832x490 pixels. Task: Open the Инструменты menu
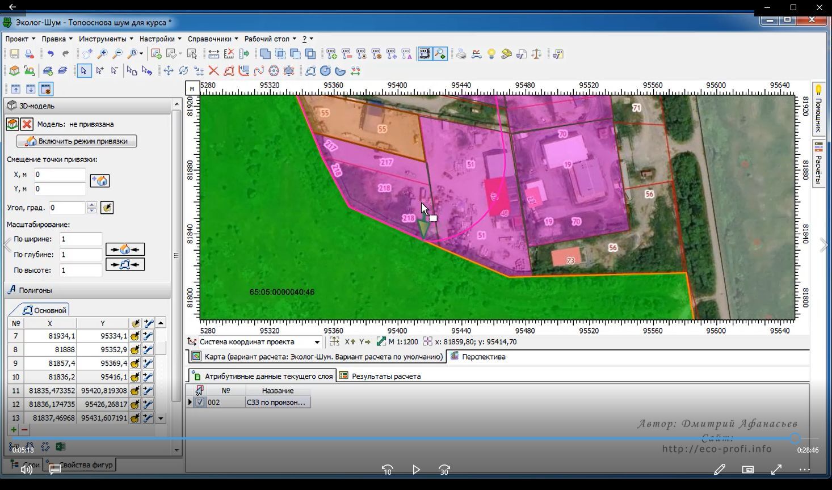(x=106, y=39)
